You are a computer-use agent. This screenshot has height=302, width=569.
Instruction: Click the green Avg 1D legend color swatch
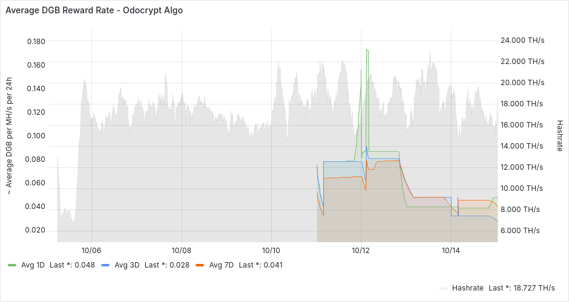(x=12, y=265)
